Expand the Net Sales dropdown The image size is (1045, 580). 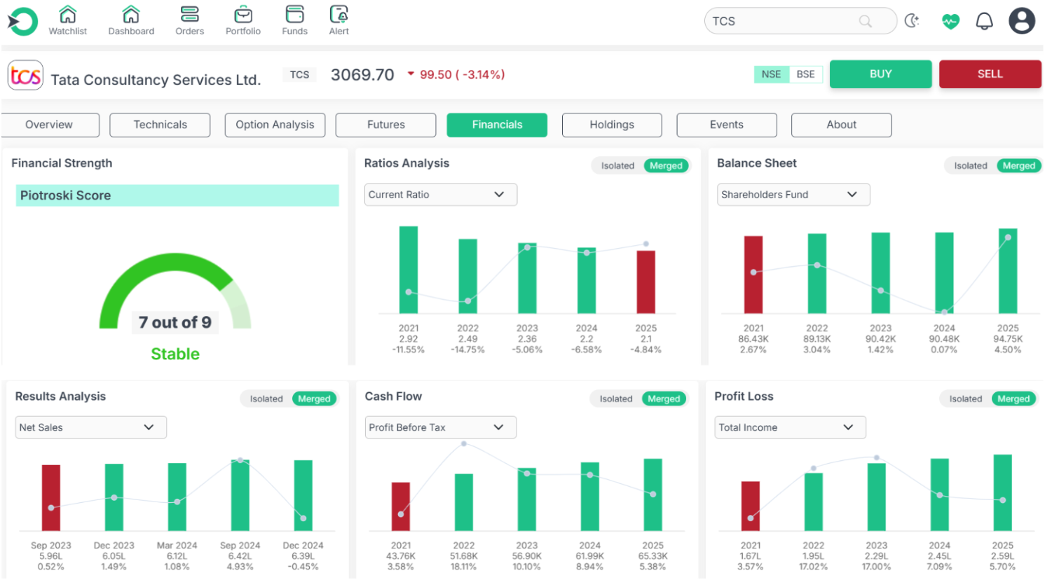pos(90,427)
